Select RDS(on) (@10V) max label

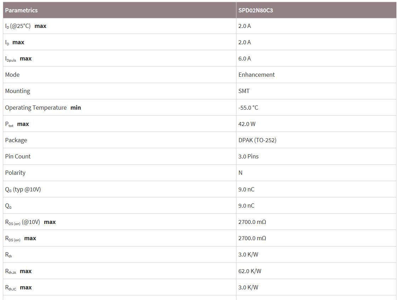click(30, 222)
